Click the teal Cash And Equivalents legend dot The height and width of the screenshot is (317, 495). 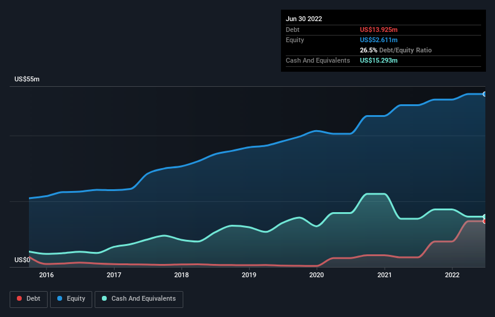[104, 298]
